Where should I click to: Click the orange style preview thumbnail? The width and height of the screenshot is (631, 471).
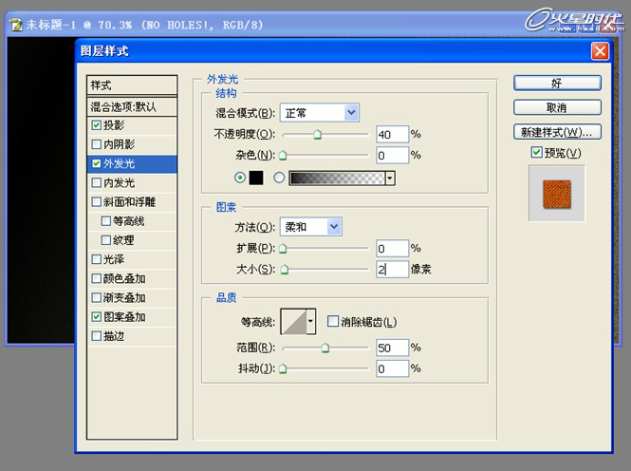click(557, 193)
